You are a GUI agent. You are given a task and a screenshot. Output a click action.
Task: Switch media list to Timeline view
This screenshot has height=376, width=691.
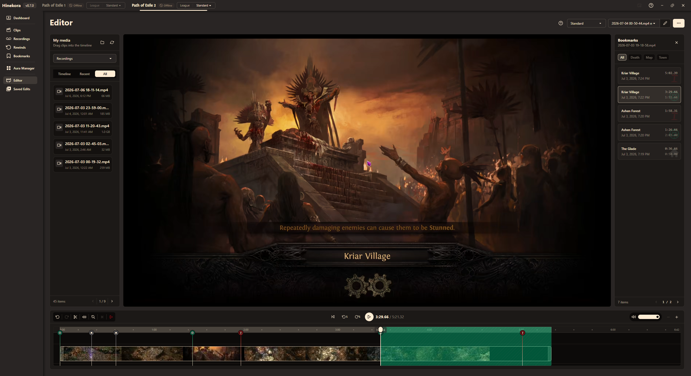tap(64, 74)
